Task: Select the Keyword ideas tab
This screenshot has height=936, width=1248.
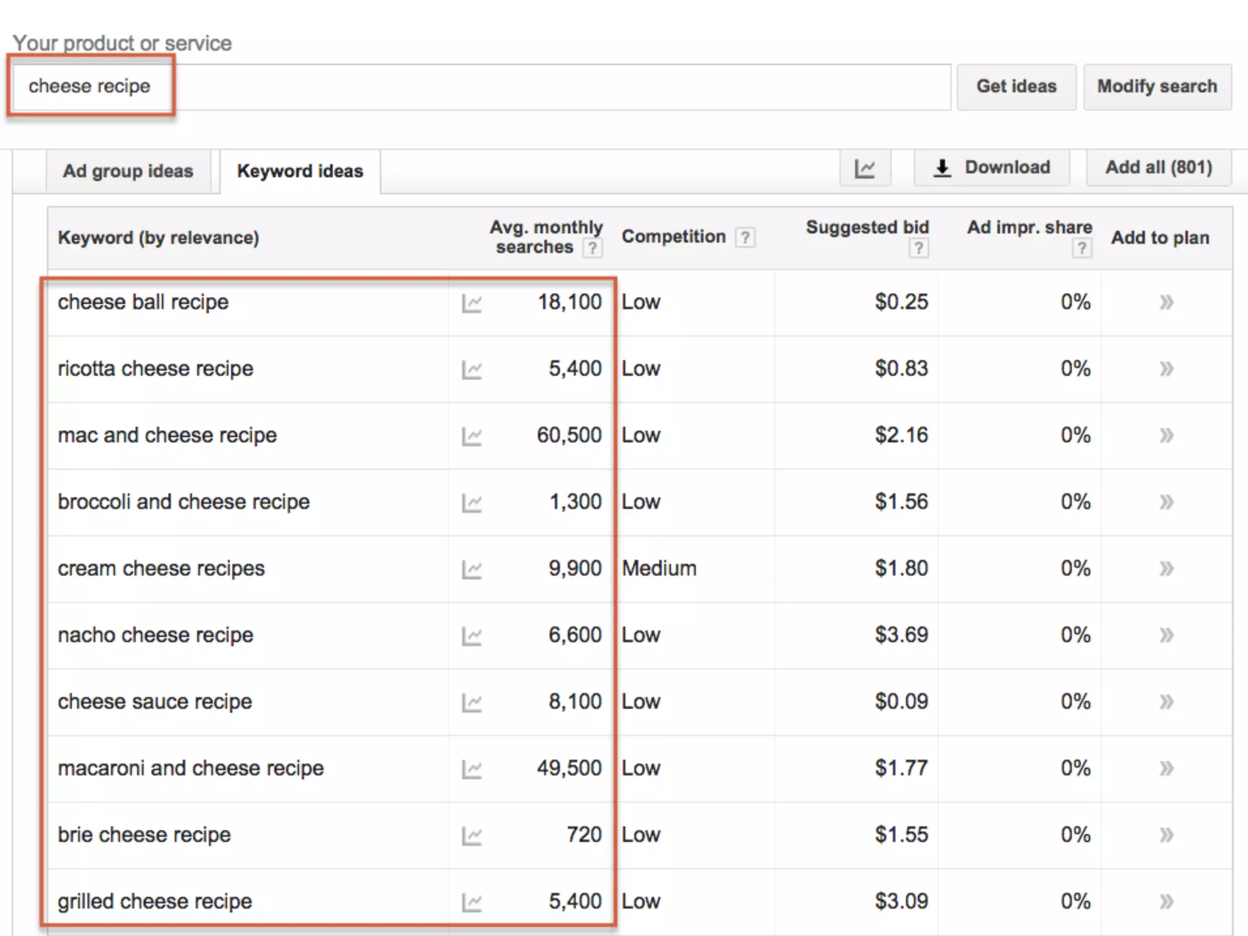Action: [300, 171]
